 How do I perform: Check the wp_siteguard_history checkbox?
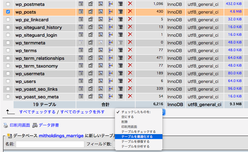[8, 27]
